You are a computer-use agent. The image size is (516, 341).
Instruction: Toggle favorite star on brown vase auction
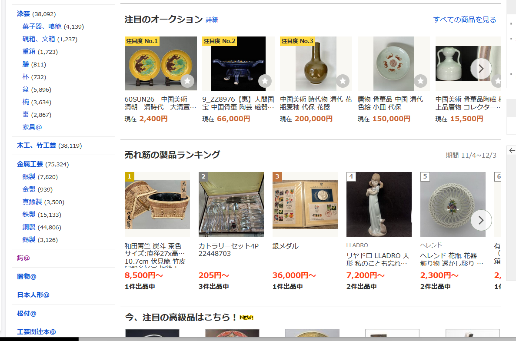(343, 81)
